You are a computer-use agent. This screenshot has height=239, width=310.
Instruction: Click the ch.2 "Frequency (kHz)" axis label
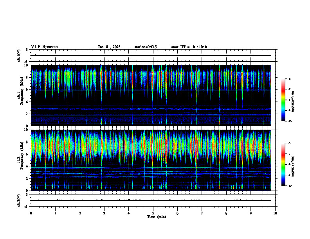tap(22, 155)
